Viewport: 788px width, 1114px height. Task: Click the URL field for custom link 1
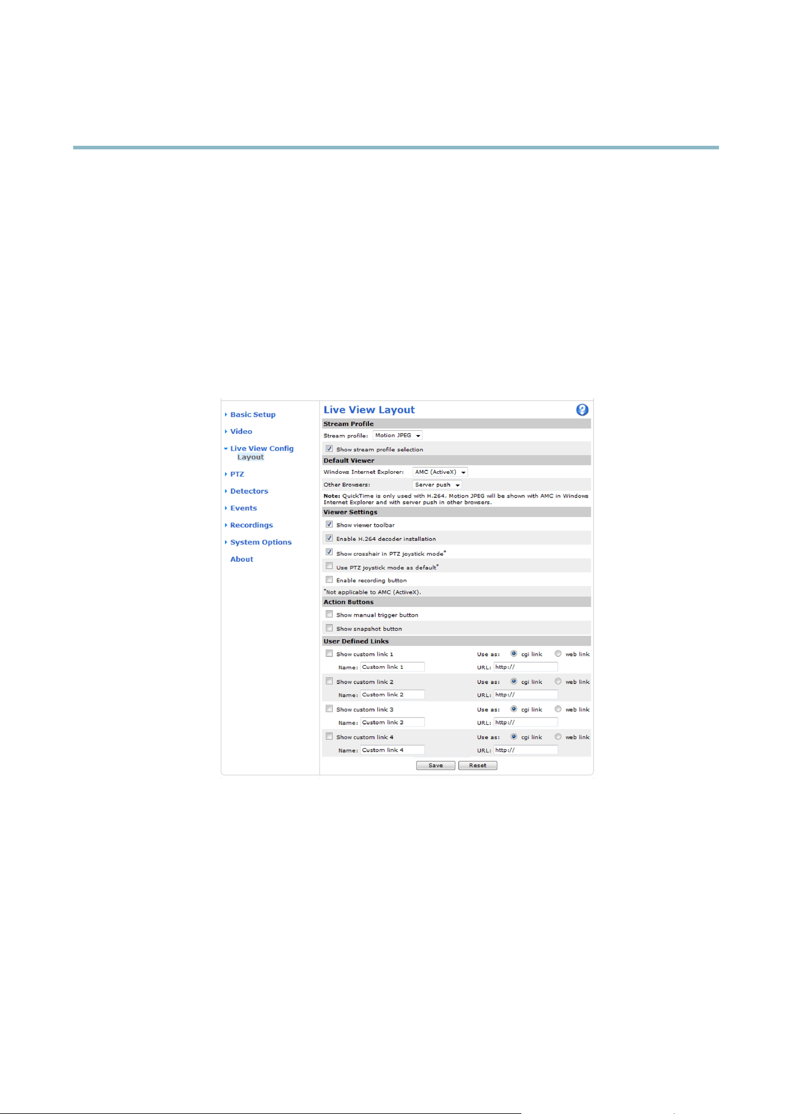(526, 667)
